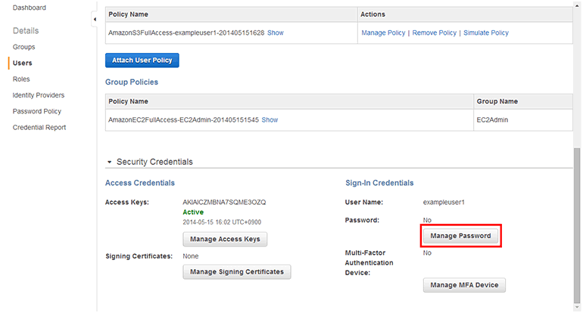Screen dimensions: 583x319
Task: Click Remove Policy link
Action: pyautogui.click(x=435, y=33)
